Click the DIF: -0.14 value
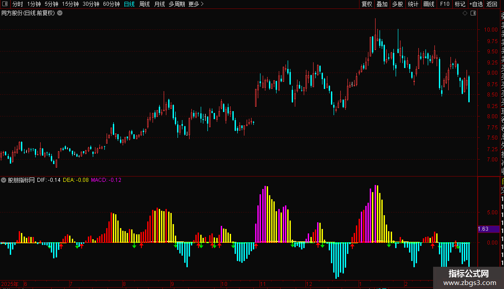504x289 pixels. tap(49, 180)
